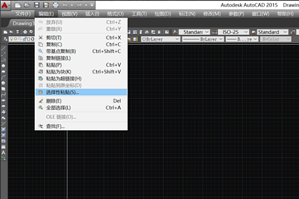
Task: Open the Redo history dropdown arrow
Action: (x=86, y=5)
